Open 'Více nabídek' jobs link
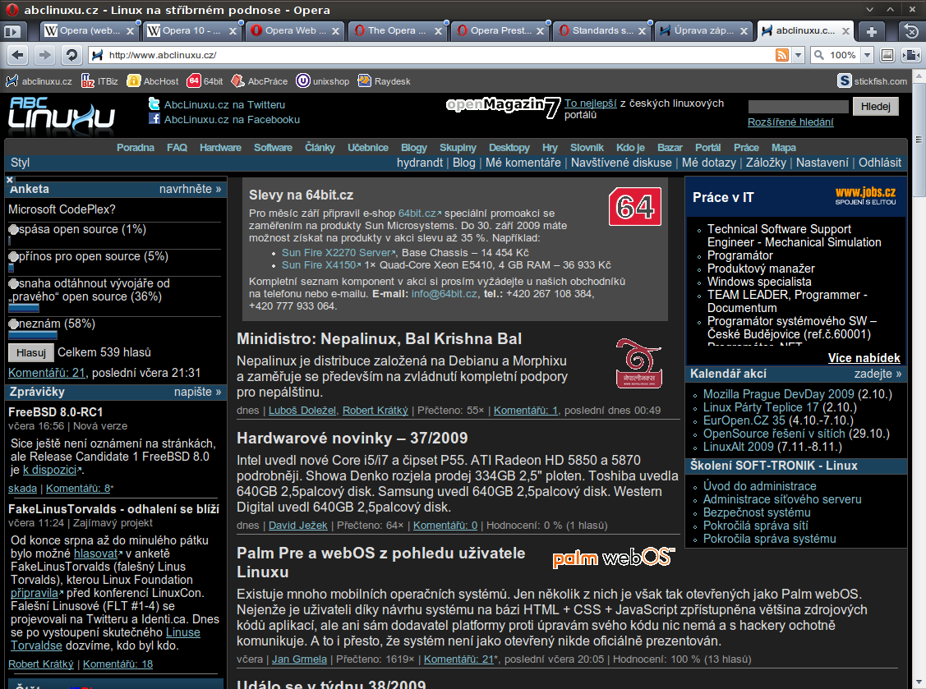The image size is (926, 689). click(864, 358)
